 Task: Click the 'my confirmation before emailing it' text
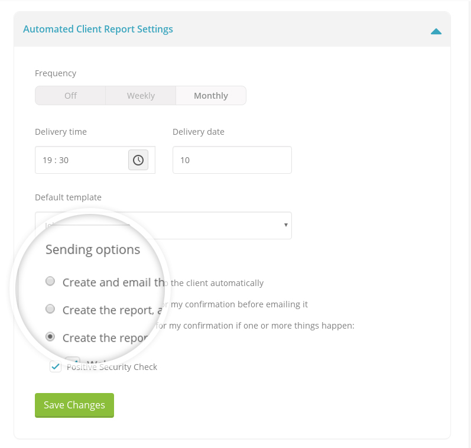tap(239, 304)
